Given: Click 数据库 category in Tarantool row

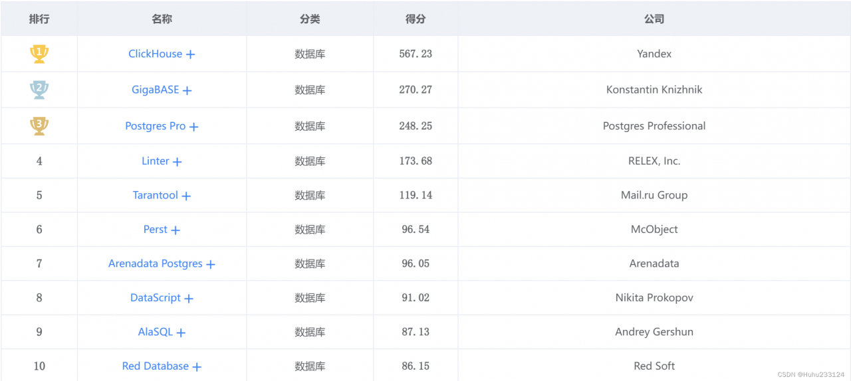Looking at the screenshot, I should [310, 195].
